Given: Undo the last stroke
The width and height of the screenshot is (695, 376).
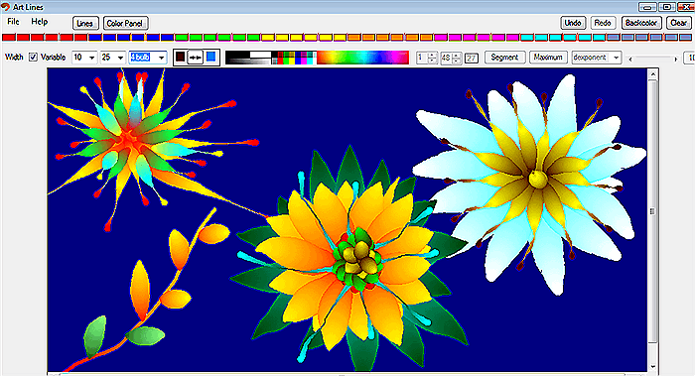Looking at the screenshot, I should coord(573,23).
